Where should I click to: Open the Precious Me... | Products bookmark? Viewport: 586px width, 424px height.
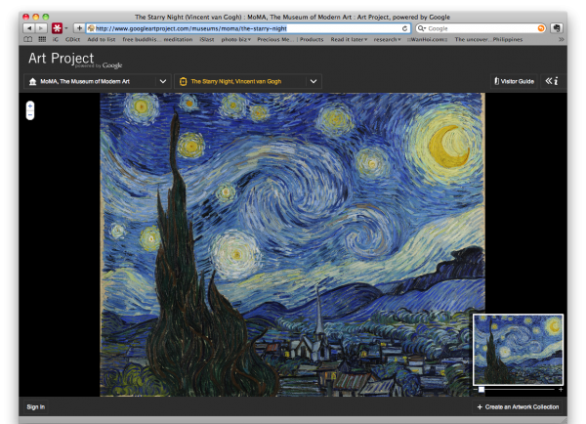pos(290,39)
